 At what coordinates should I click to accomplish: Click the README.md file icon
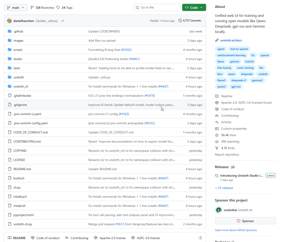coord(10,169)
